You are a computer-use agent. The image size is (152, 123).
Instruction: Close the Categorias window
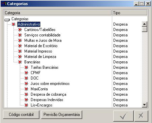click(x=148, y=4)
